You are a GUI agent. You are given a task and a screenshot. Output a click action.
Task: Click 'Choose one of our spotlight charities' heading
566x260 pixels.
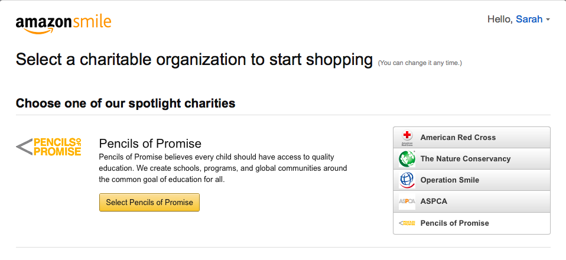[x=126, y=103]
